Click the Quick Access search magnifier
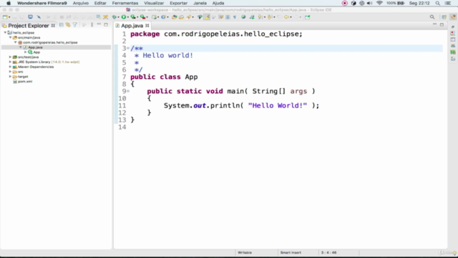The height and width of the screenshot is (258, 458). point(432,17)
